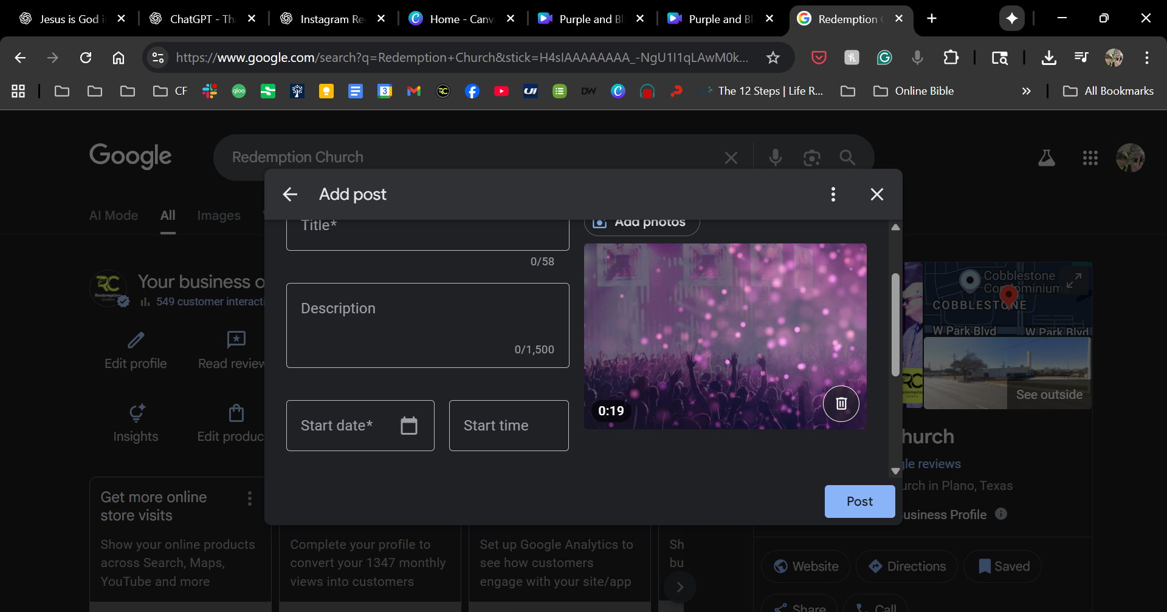
Task: Close the Add post dialog
Action: (876, 194)
